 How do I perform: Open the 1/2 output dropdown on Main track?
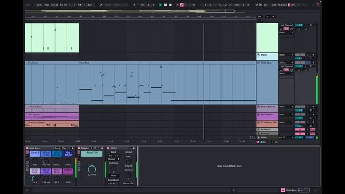point(286,138)
